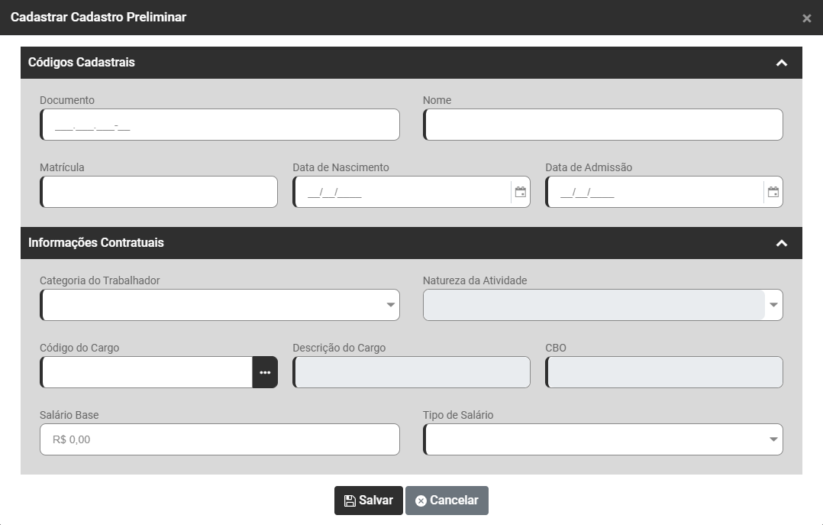Collapse the Informações Contratuais section
The width and height of the screenshot is (823, 525).
[781, 243]
